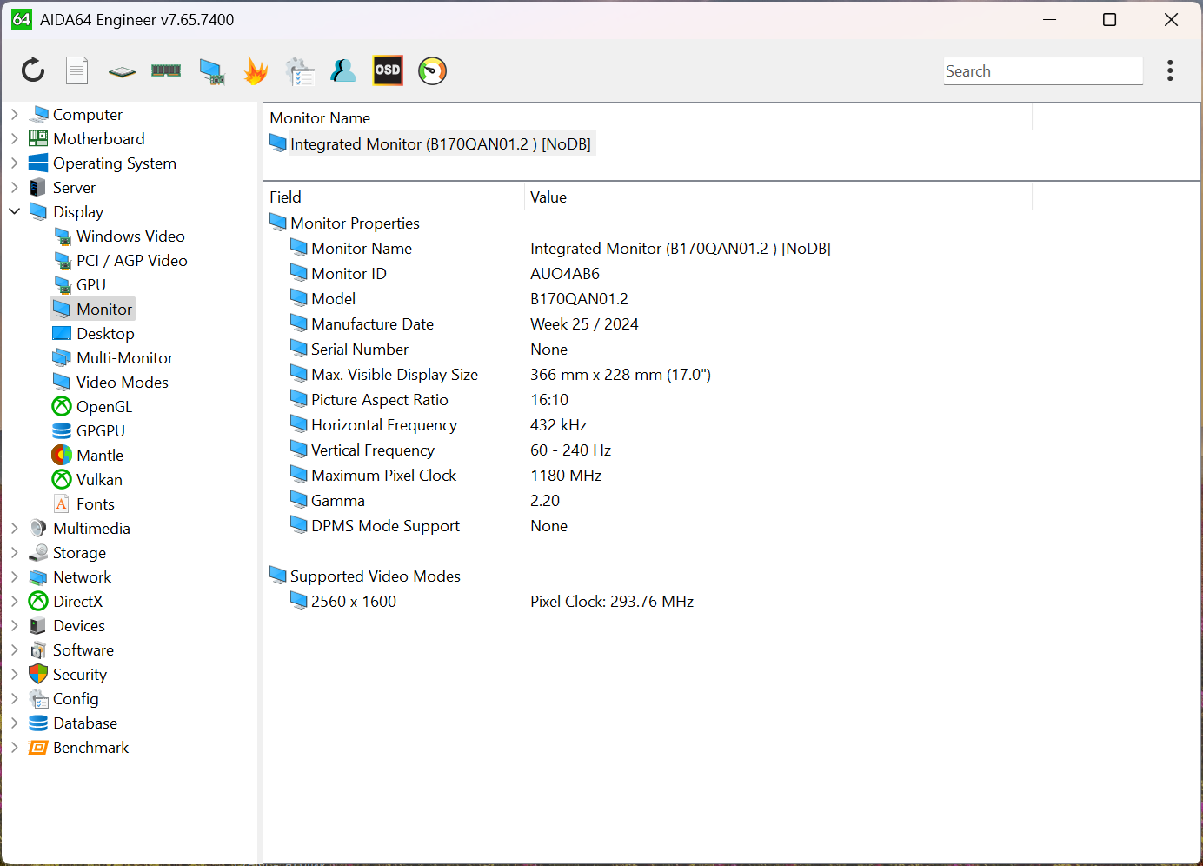This screenshot has width=1203, height=866.
Task: Open the checklist report wizard icon
Action: point(300,71)
